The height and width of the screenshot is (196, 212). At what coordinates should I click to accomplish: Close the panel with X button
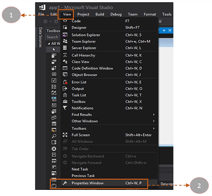tap(170, 30)
